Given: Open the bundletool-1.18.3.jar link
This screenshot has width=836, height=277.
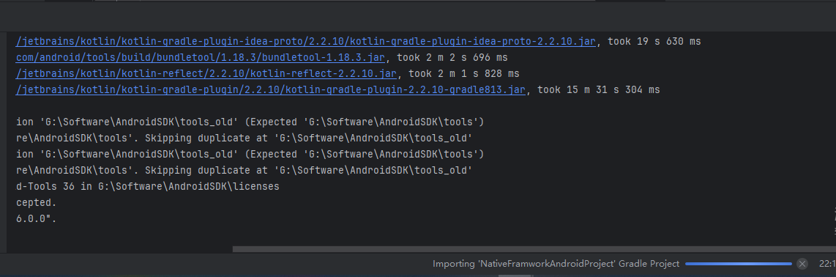Looking at the screenshot, I should tap(200, 58).
